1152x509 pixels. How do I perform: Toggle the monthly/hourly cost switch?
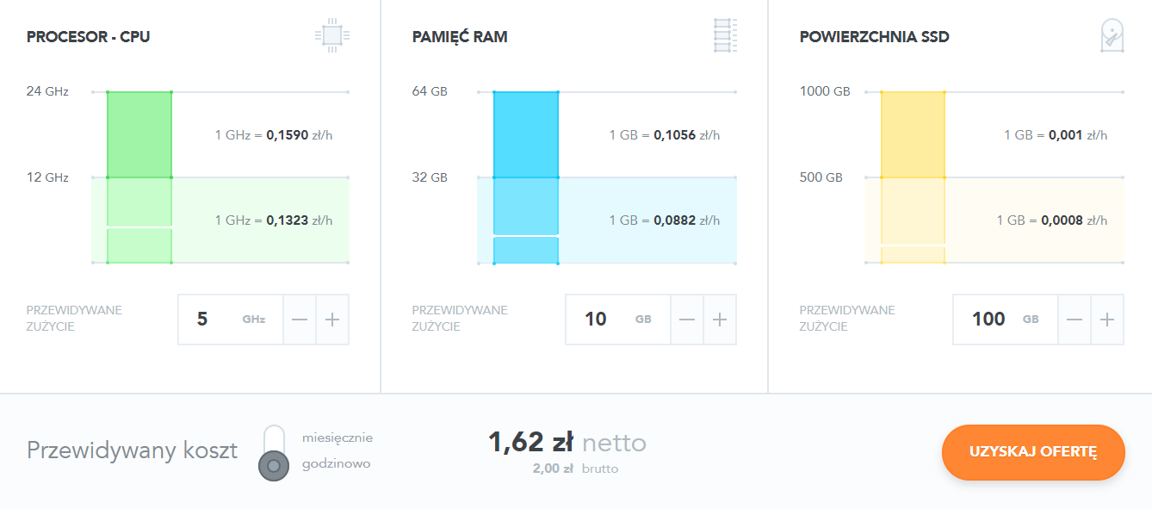point(274,453)
